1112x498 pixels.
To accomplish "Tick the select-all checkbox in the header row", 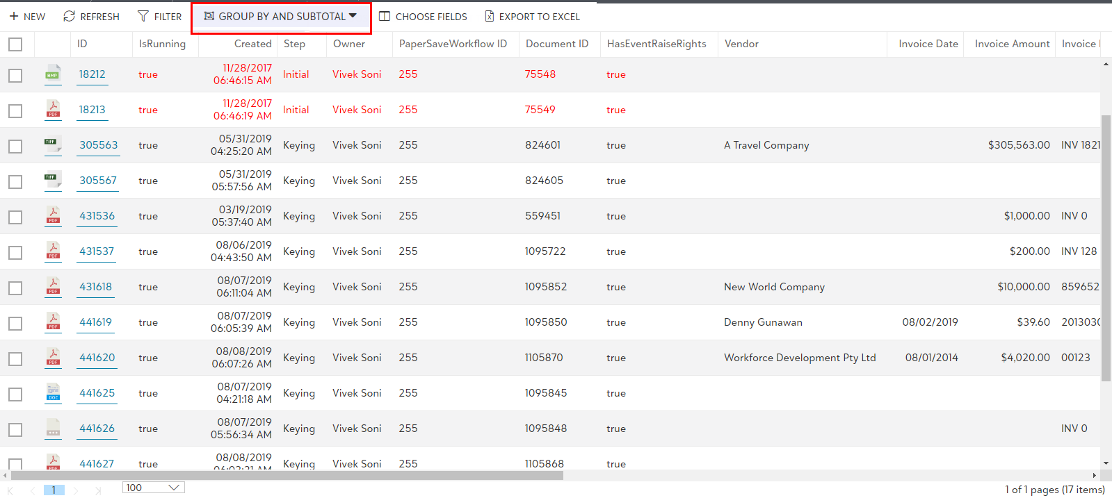I will pyautogui.click(x=15, y=44).
